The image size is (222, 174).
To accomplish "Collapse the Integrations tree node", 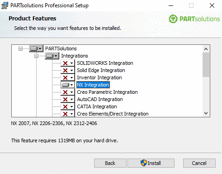I will 36,56.
